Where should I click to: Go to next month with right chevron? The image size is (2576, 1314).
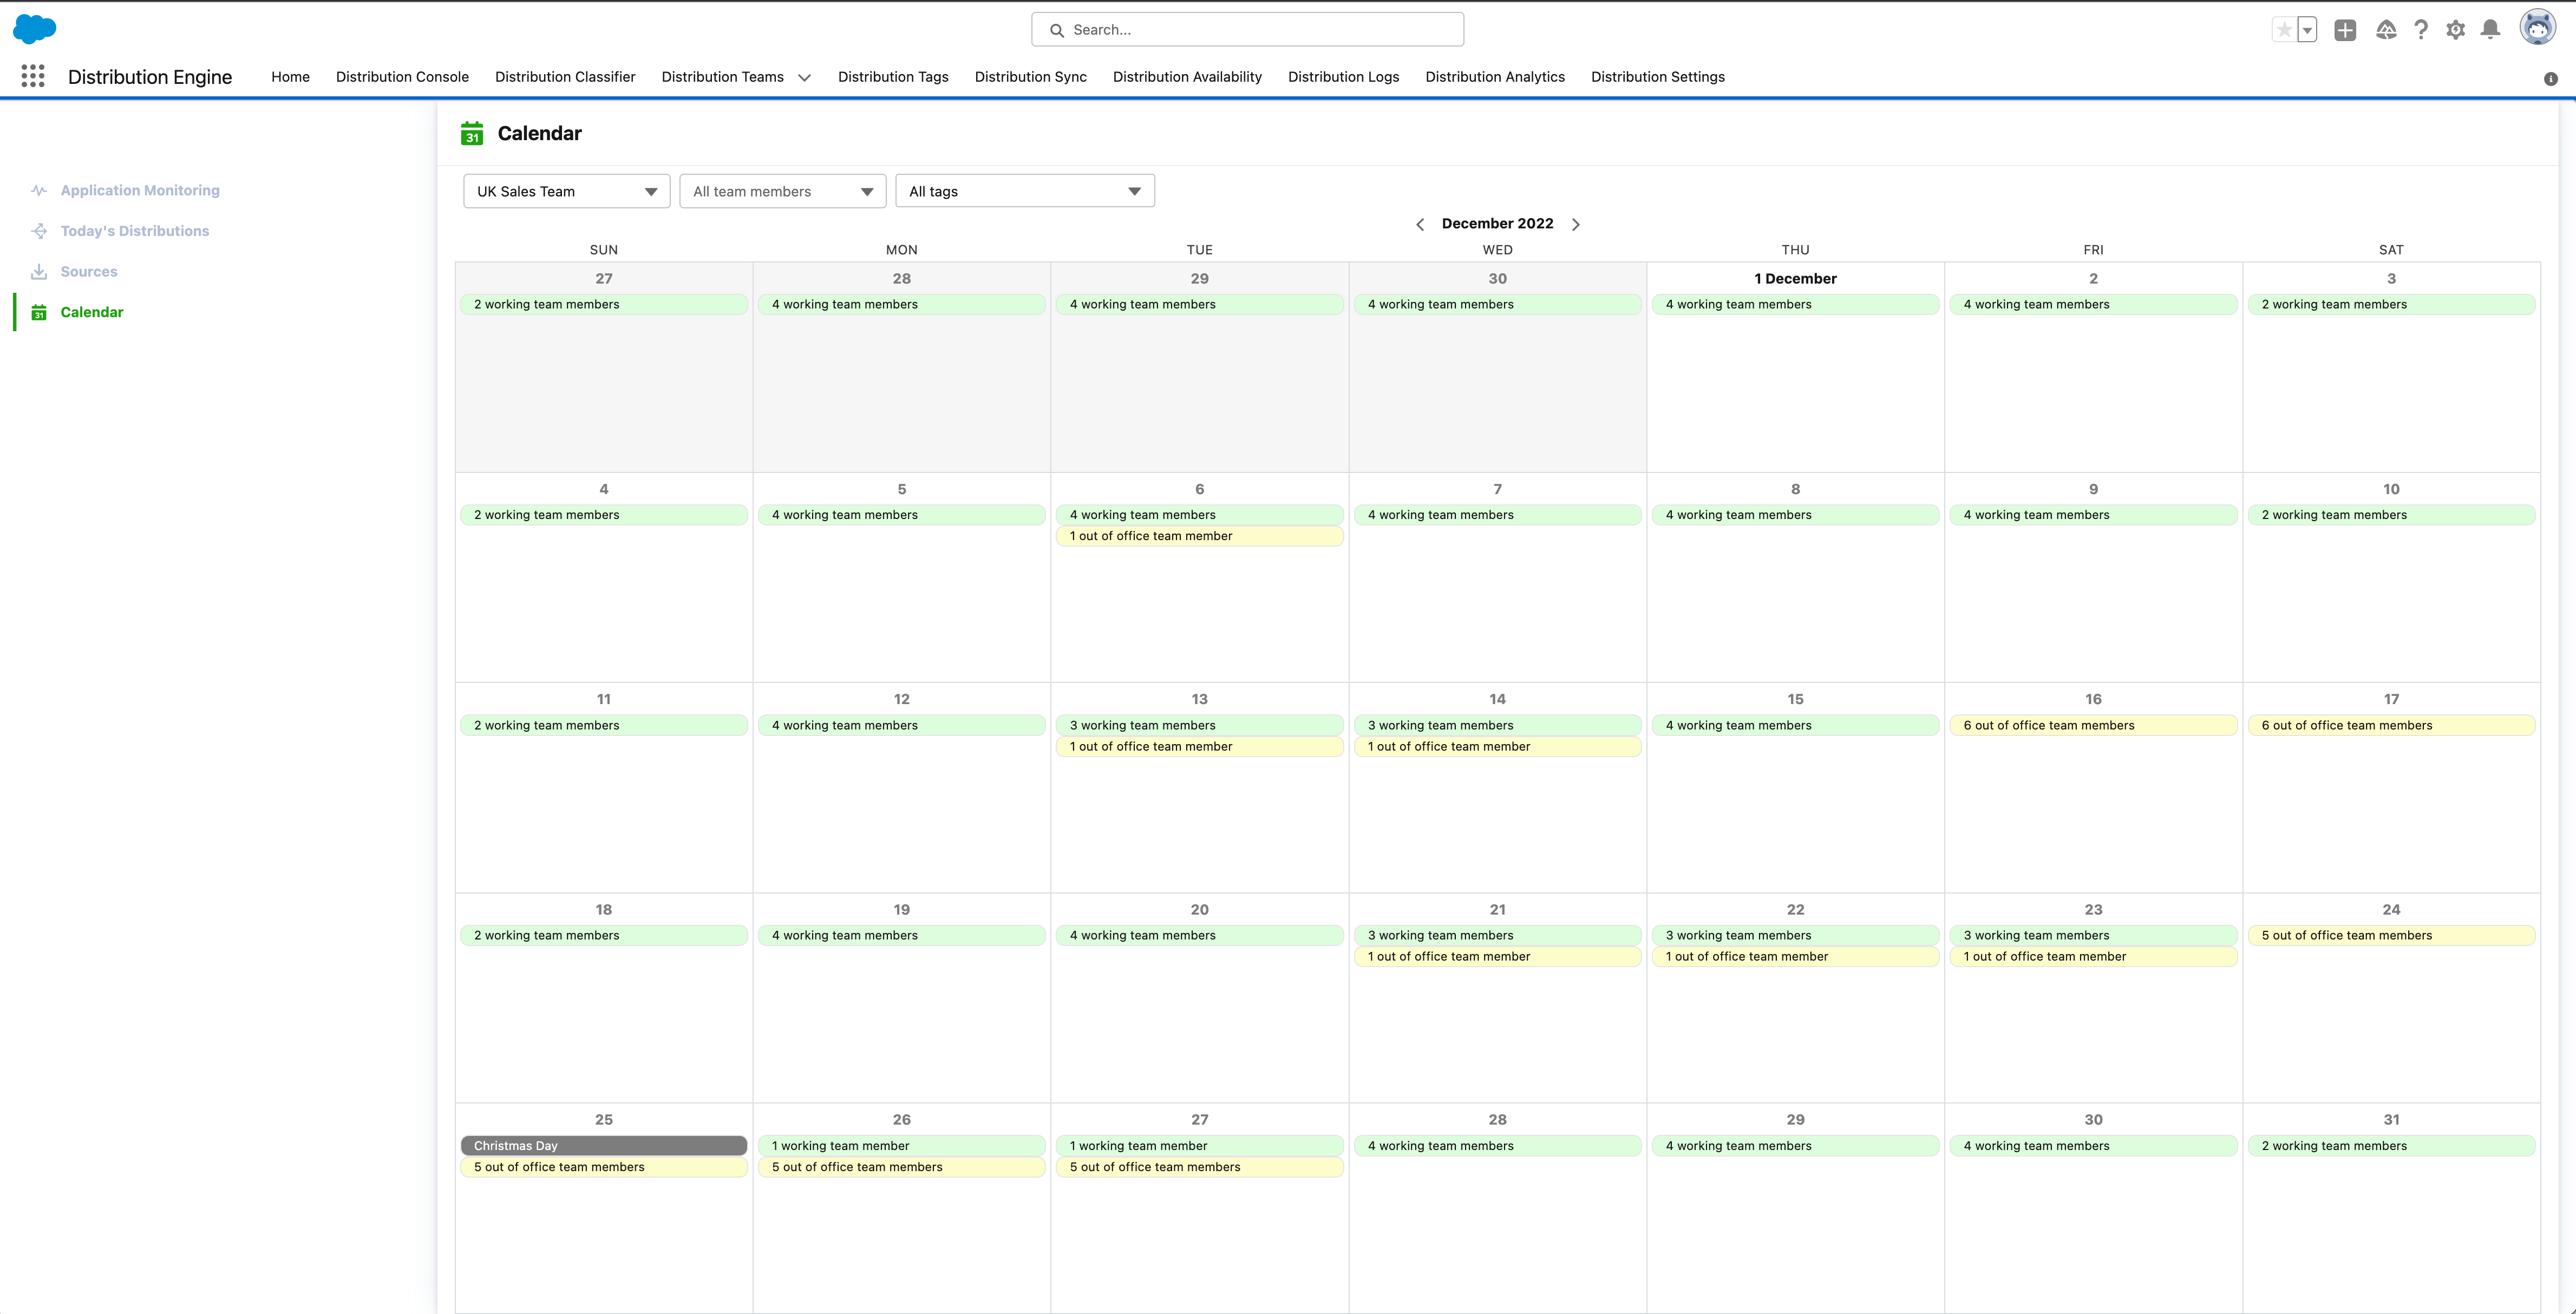pos(1576,224)
